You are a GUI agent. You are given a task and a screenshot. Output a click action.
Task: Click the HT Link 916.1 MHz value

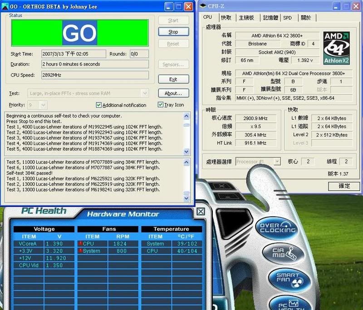[255, 143]
